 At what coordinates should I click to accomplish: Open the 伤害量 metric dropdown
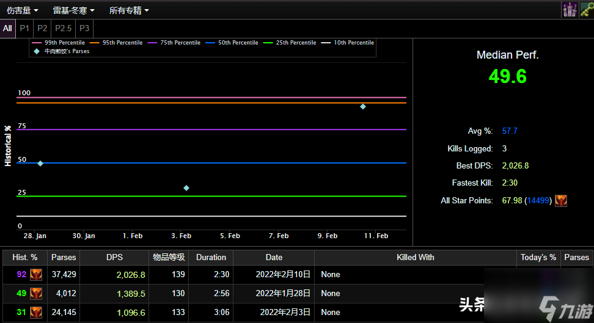coord(23,10)
